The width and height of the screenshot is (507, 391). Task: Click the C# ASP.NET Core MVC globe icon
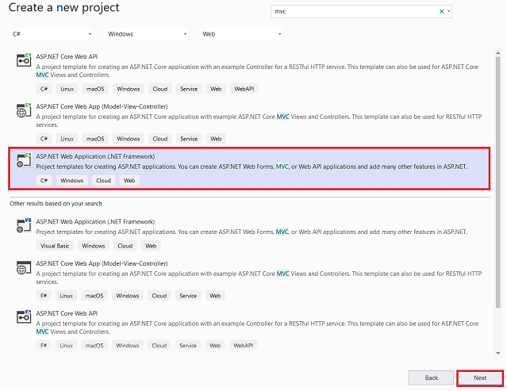pyautogui.click(x=24, y=110)
